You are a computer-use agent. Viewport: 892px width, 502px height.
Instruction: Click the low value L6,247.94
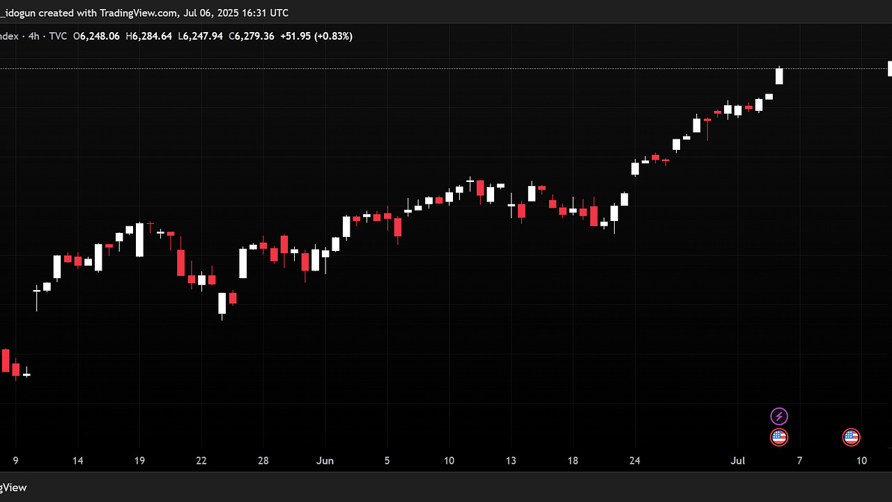[201, 36]
